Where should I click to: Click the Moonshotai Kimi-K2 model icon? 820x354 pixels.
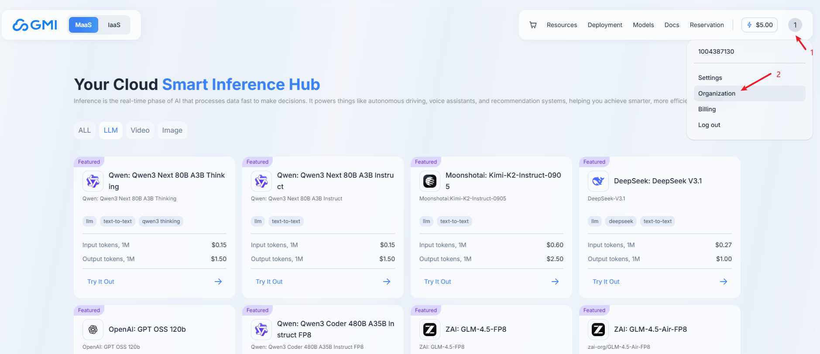[430, 181]
